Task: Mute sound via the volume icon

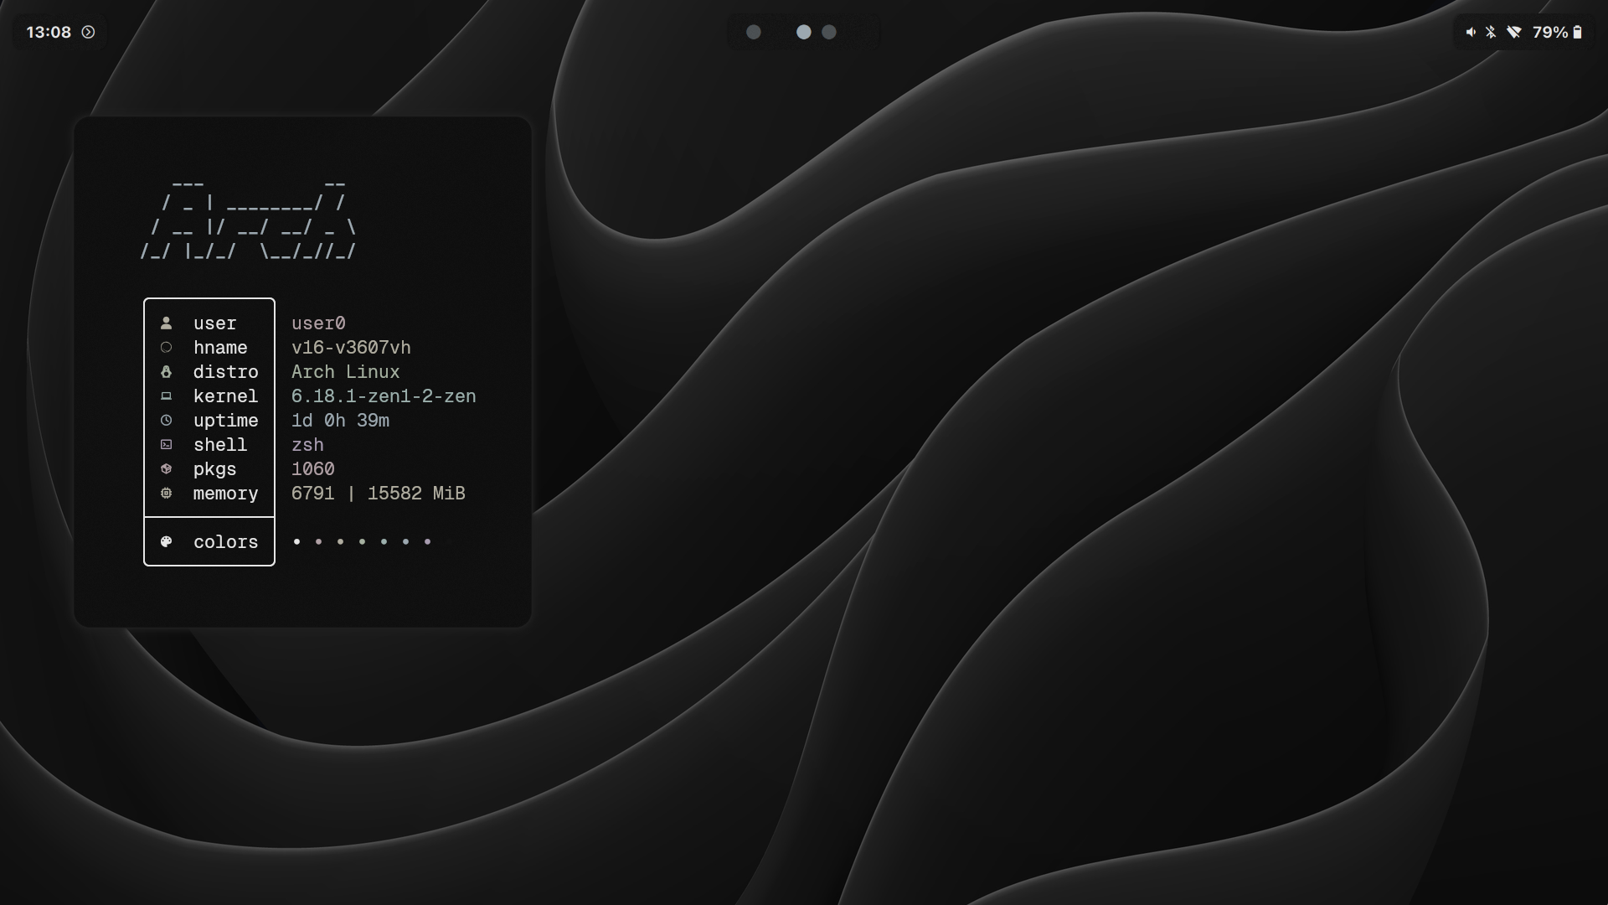Action: [1471, 32]
